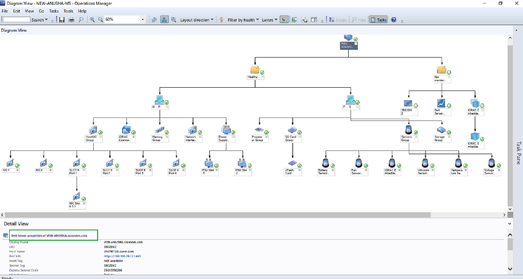Click the diagram horizontal scrollbar thumb
The height and width of the screenshot is (279, 523).
click(218, 215)
